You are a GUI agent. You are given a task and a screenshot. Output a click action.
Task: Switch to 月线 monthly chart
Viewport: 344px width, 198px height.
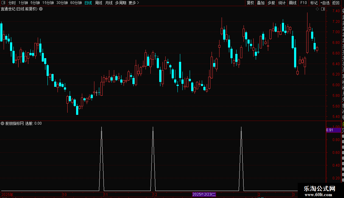[109, 3]
